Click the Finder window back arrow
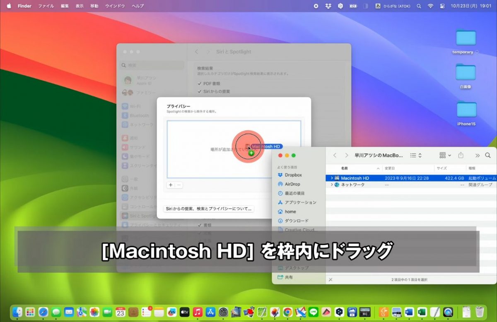Image resolution: width=497 pixels, height=322 pixels. pos(335,155)
